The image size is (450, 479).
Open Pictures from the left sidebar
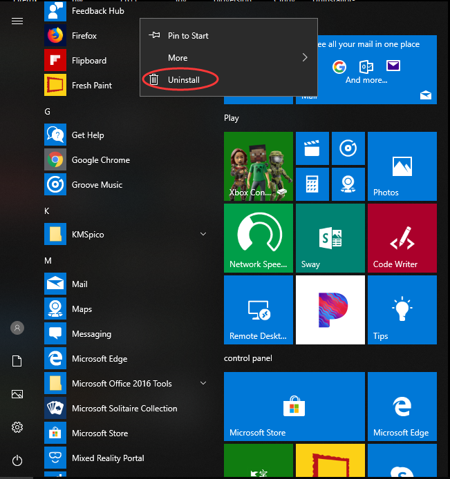coord(17,394)
